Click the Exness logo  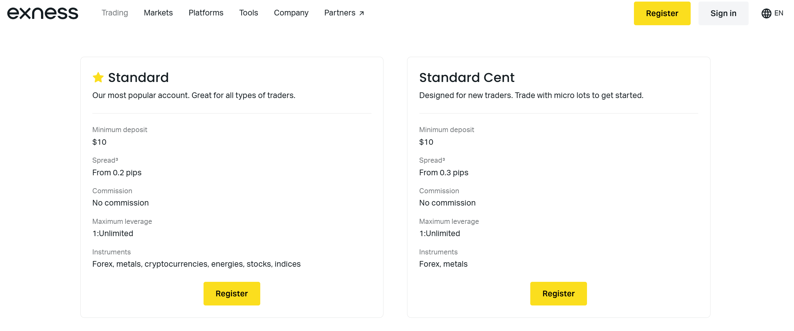point(43,13)
